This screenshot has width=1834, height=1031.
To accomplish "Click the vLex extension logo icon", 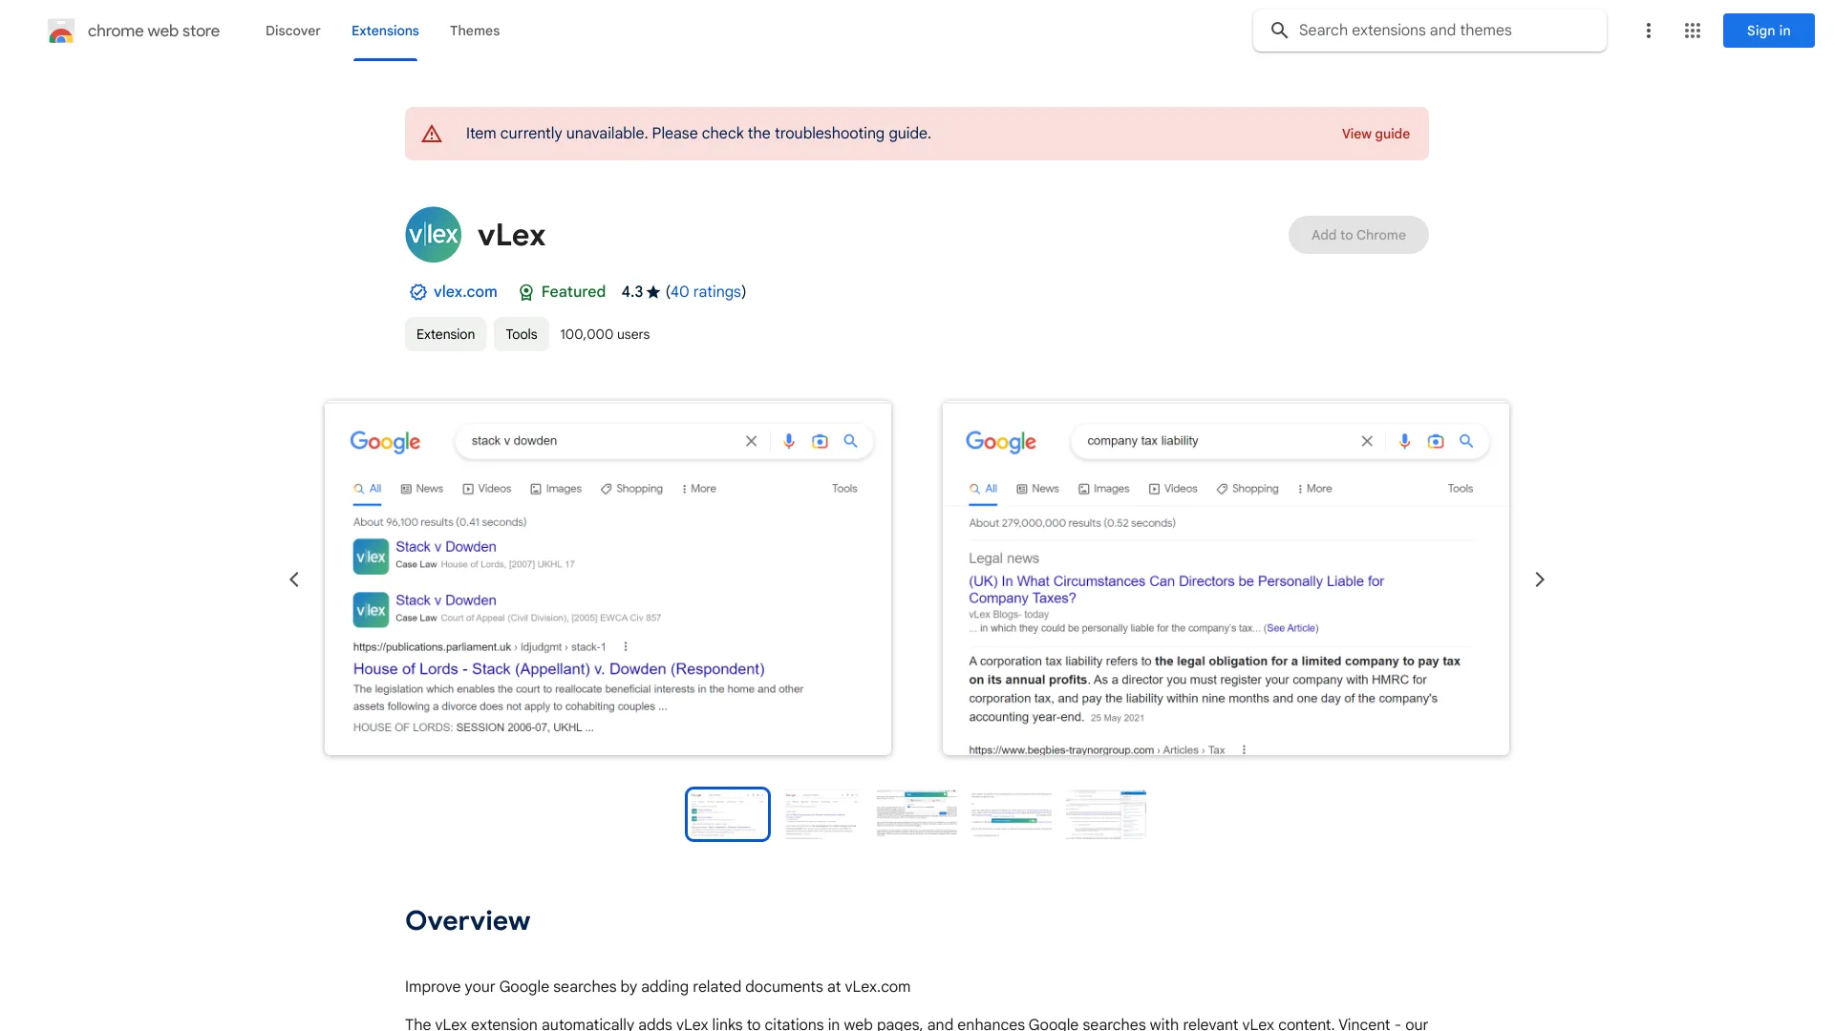I will click(434, 234).
